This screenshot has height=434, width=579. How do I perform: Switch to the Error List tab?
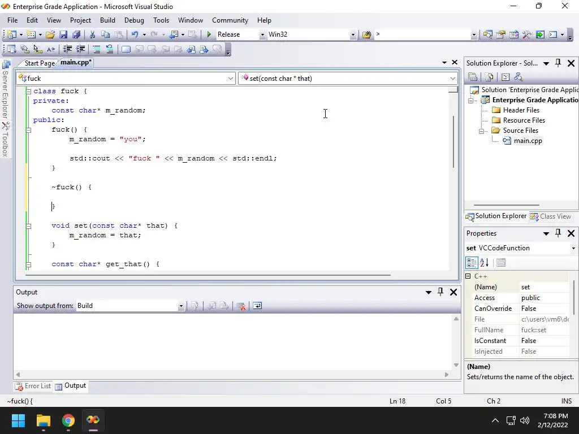(33, 386)
